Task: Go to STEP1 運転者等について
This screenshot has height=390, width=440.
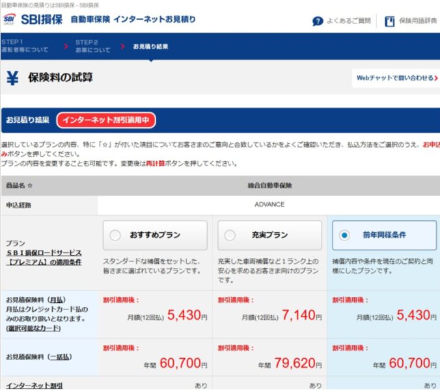Action: click(25, 46)
